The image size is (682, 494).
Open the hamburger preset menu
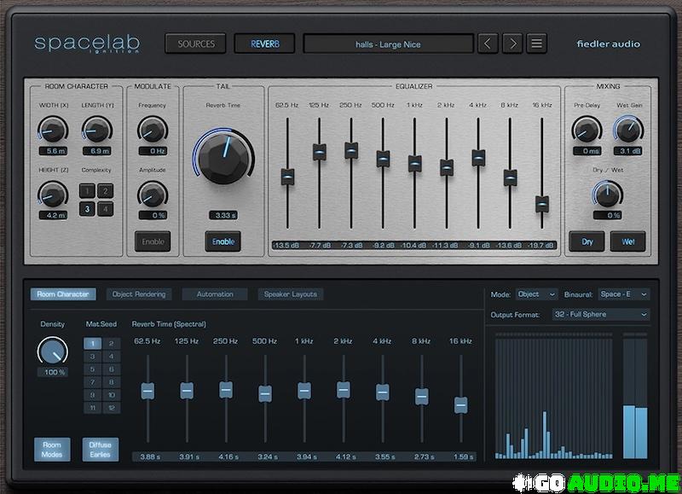(x=536, y=44)
